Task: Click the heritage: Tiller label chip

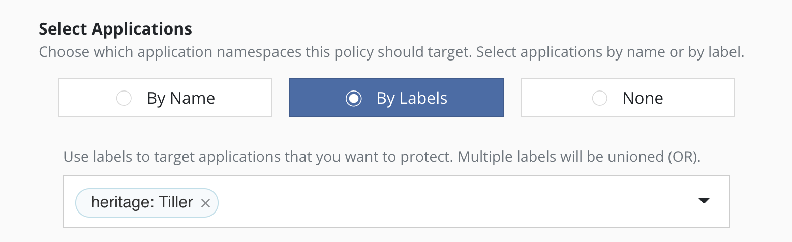Action: tap(142, 203)
